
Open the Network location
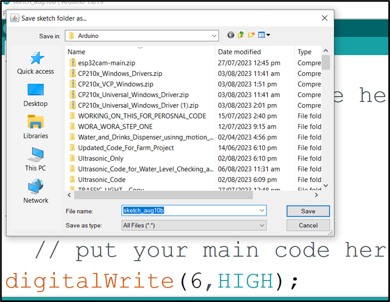click(35, 191)
